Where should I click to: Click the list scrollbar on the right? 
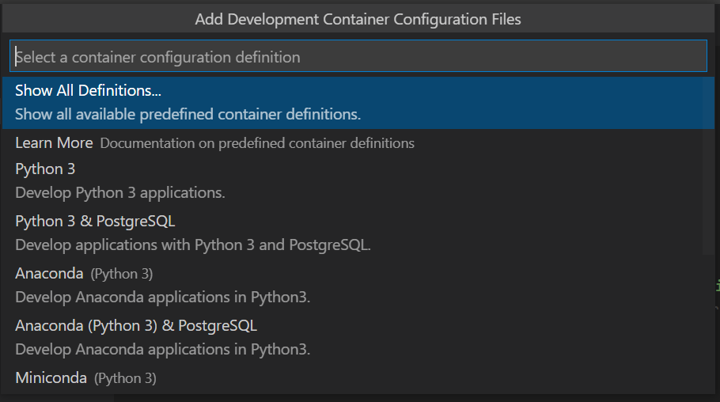pos(708,165)
